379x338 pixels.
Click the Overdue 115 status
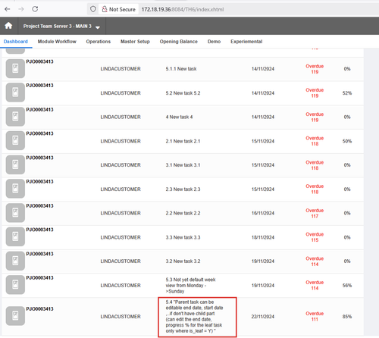click(315, 237)
